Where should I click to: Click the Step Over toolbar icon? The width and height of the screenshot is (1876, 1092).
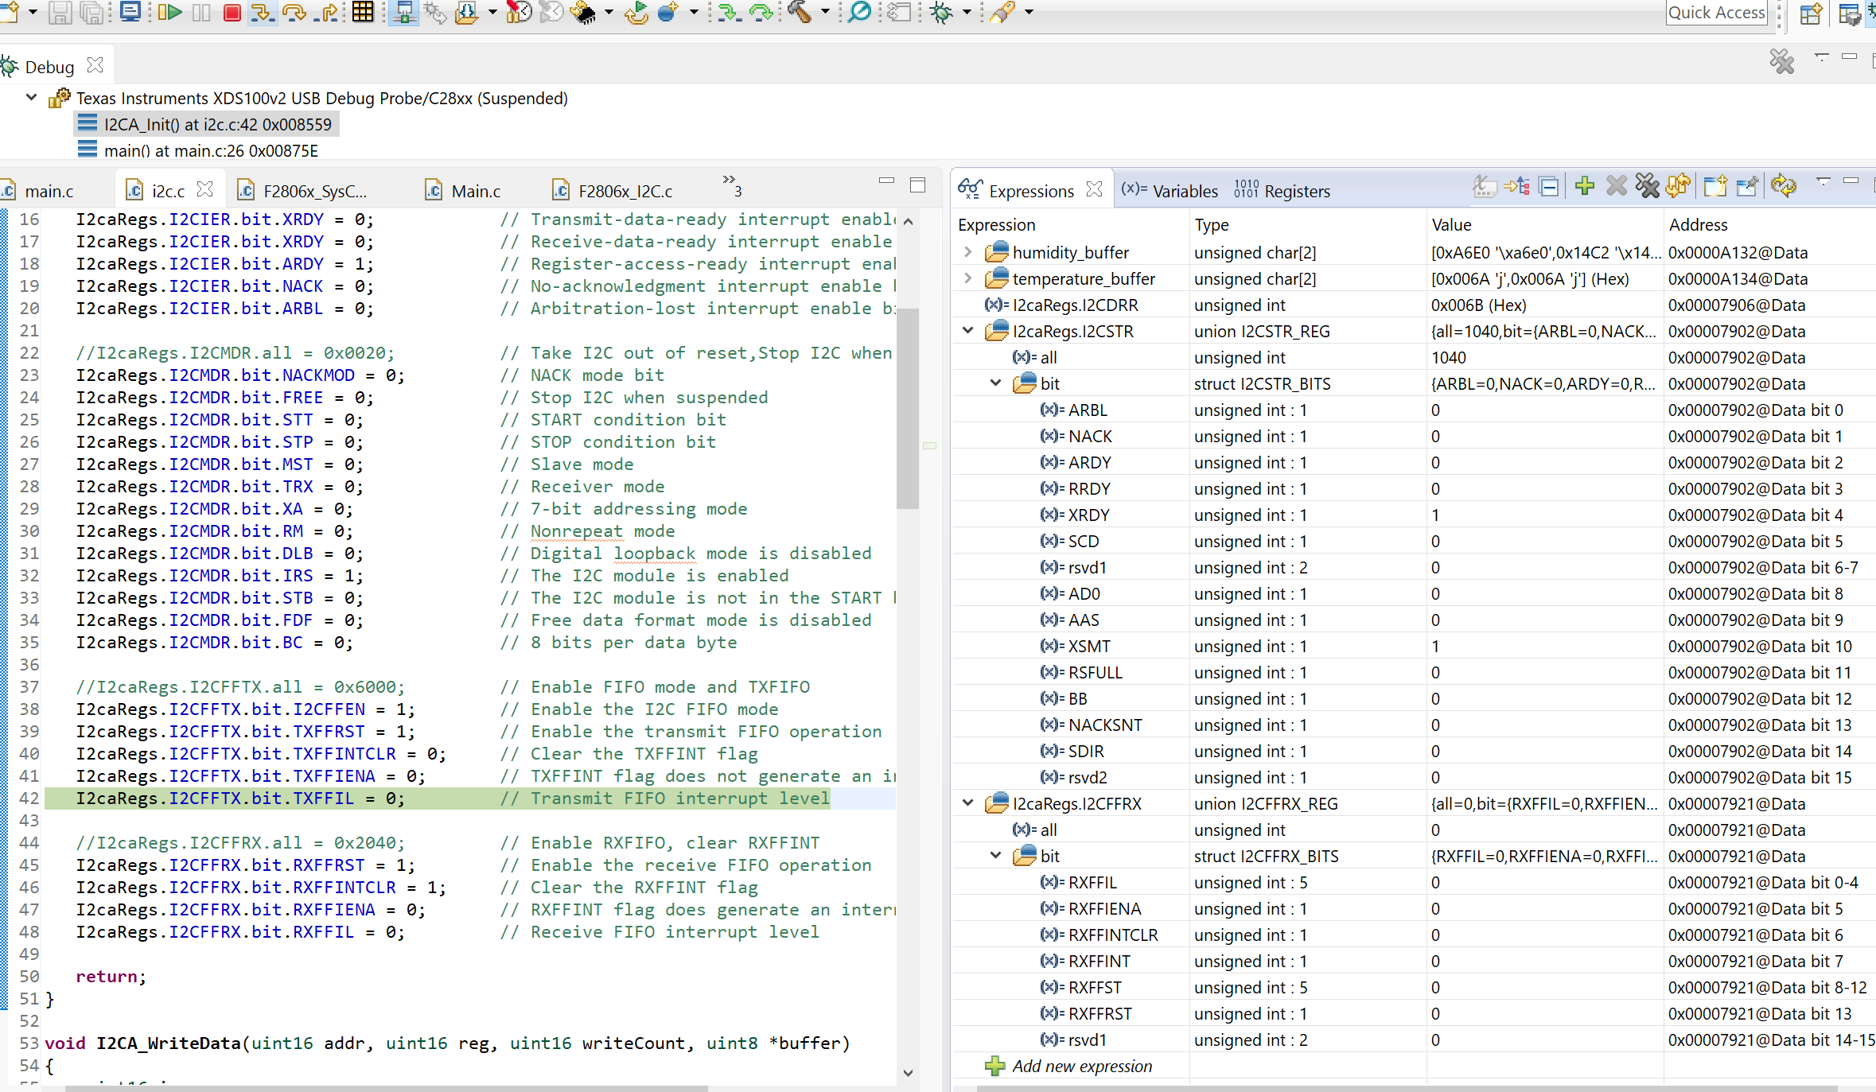pos(294,12)
